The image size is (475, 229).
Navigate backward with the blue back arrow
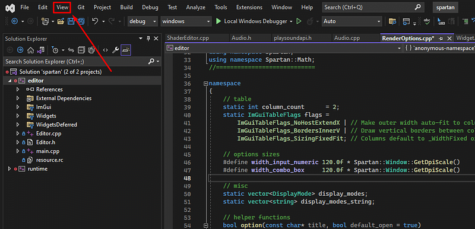tap(14, 21)
